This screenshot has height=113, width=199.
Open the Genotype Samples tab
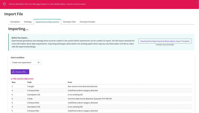88,22
